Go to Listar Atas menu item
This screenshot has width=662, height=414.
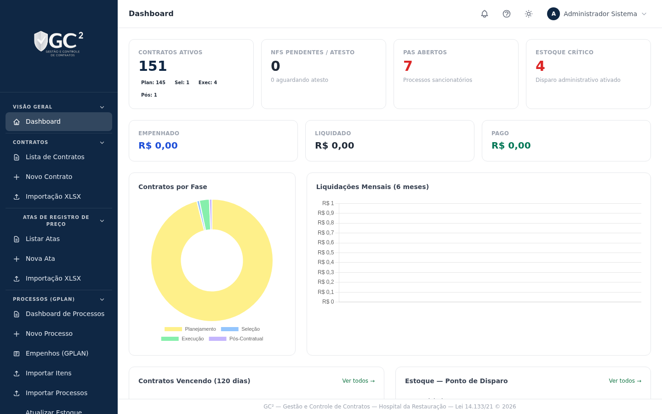tap(59, 239)
